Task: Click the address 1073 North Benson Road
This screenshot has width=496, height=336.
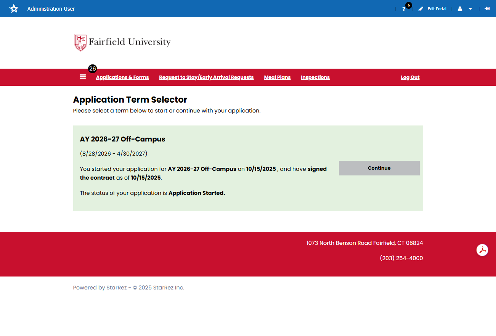Action: (x=339, y=243)
